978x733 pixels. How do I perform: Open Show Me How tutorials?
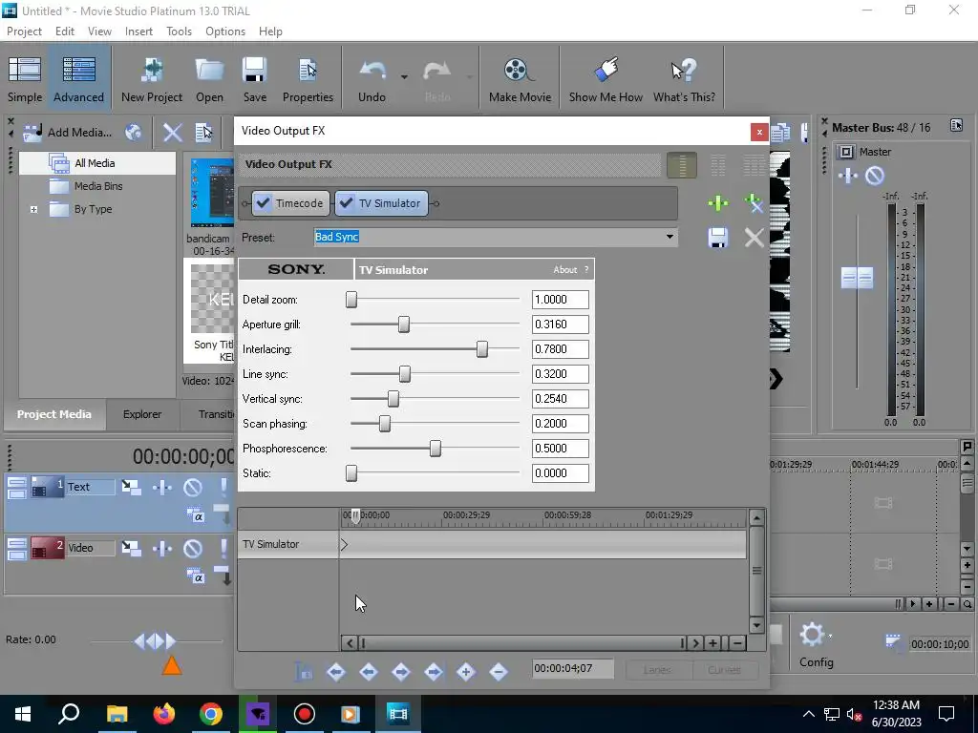coord(606,79)
